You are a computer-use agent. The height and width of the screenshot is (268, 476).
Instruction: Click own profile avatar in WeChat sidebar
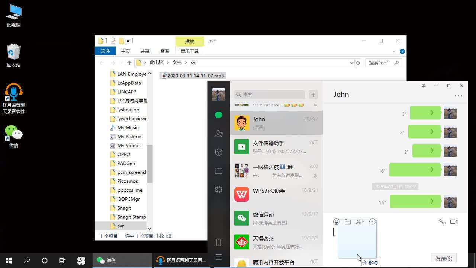(x=219, y=95)
